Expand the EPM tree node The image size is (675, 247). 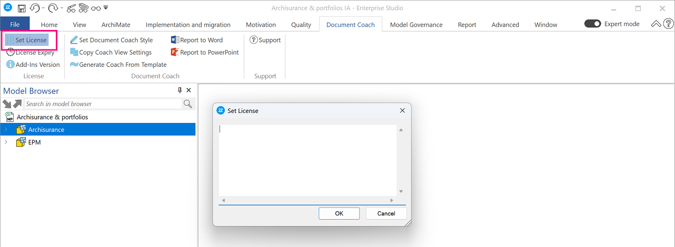[6, 142]
